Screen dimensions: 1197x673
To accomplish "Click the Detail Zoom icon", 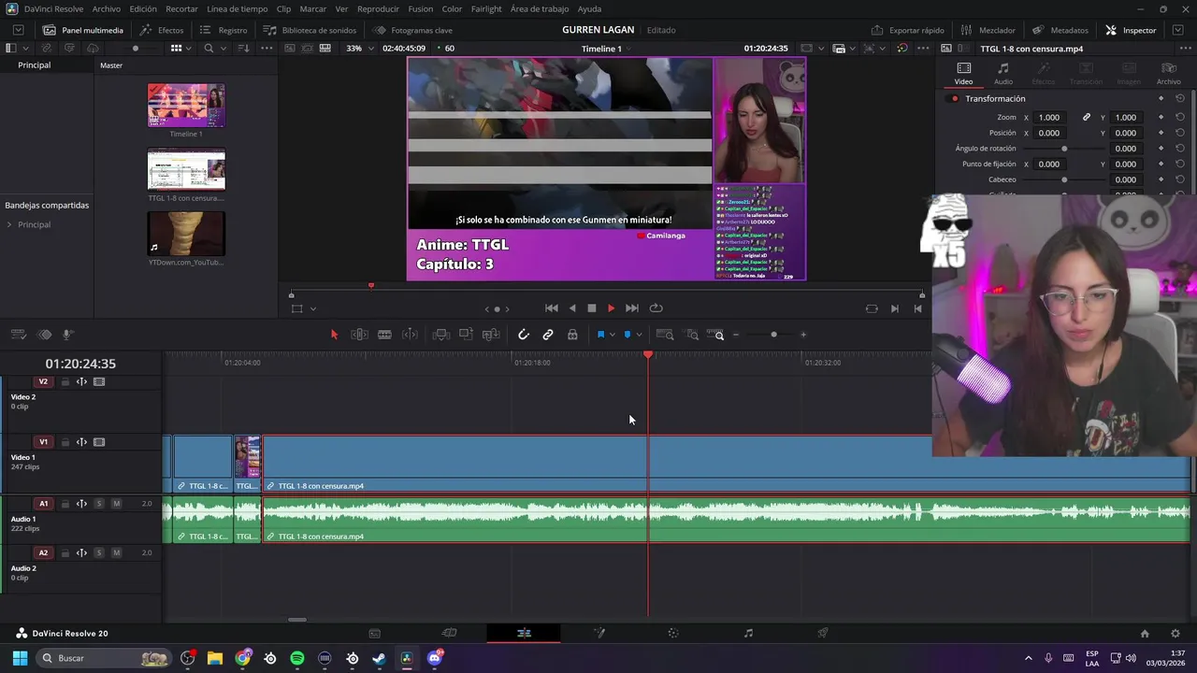I will pos(692,335).
